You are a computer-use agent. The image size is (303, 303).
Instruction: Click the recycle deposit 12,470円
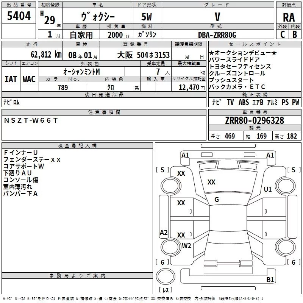[x=192, y=87]
